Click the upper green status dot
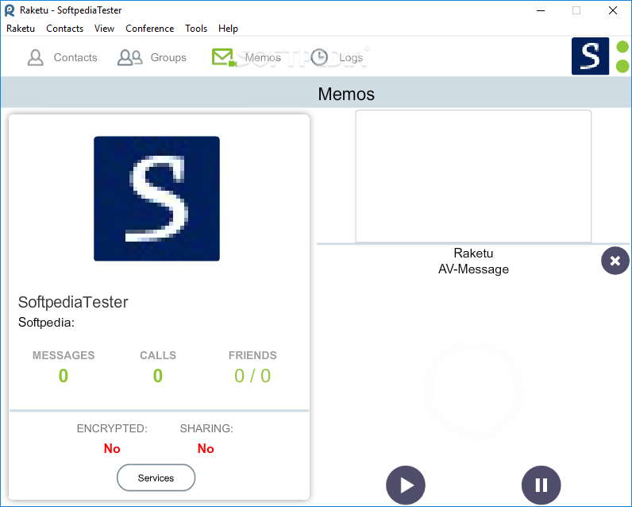The image size is (632, 507). (622, 47)
